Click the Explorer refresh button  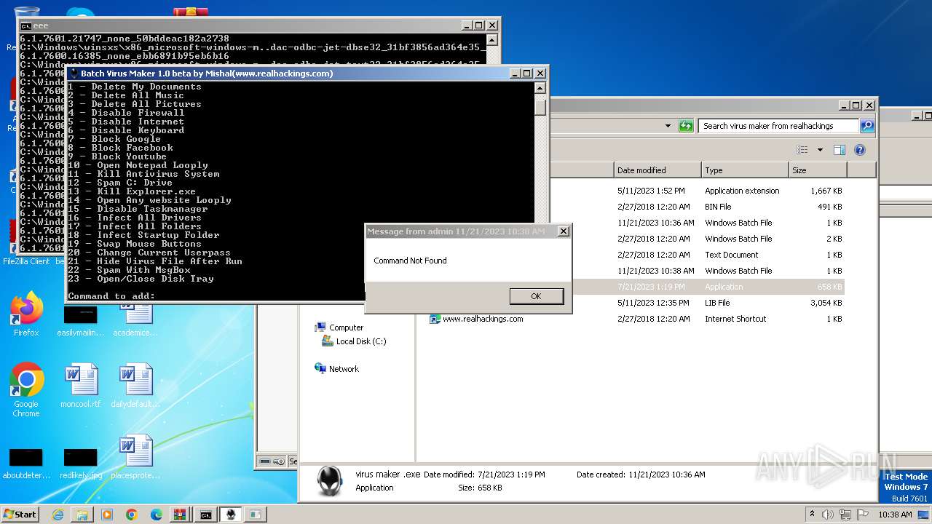tap(686, 126)
